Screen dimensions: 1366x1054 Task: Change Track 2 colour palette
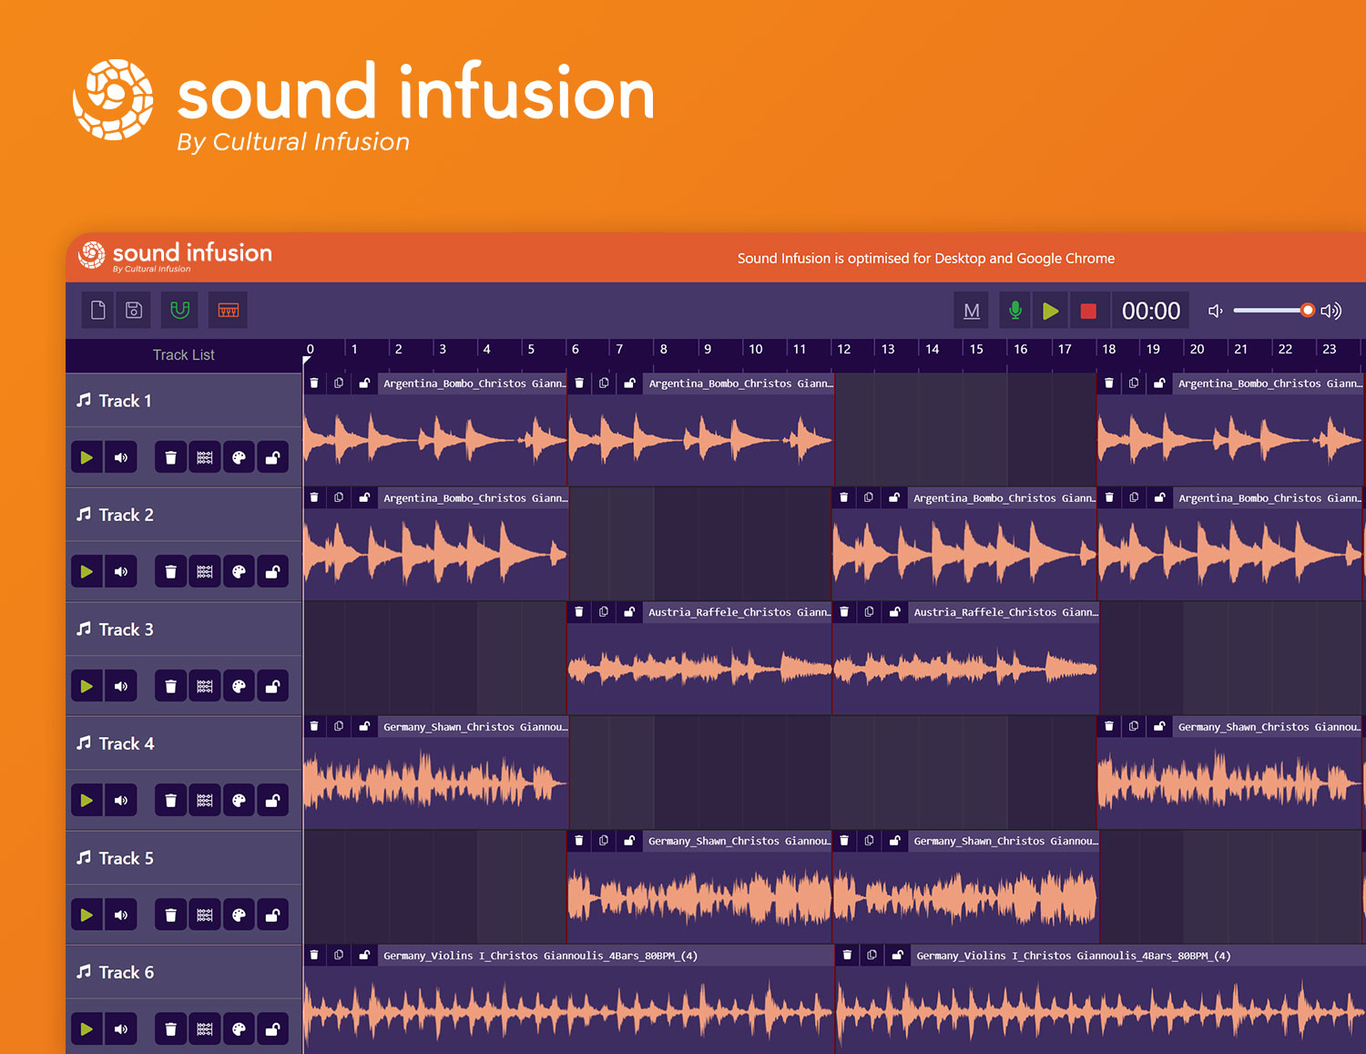click(239, 572)
